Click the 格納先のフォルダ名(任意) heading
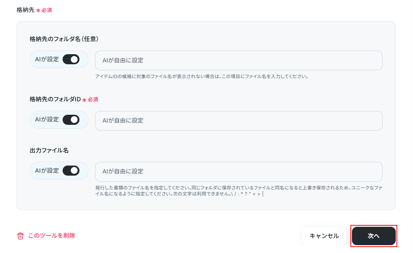 point(64,39)
